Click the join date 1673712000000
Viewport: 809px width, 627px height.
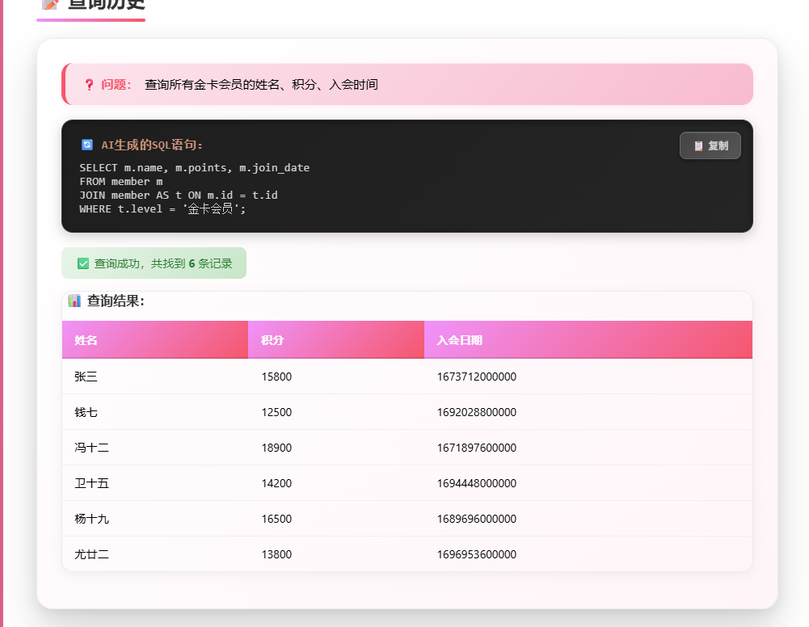click(x=477, y=377)
